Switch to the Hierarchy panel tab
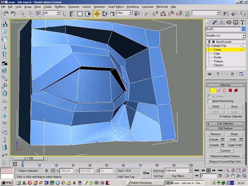 tap(221, 22)
